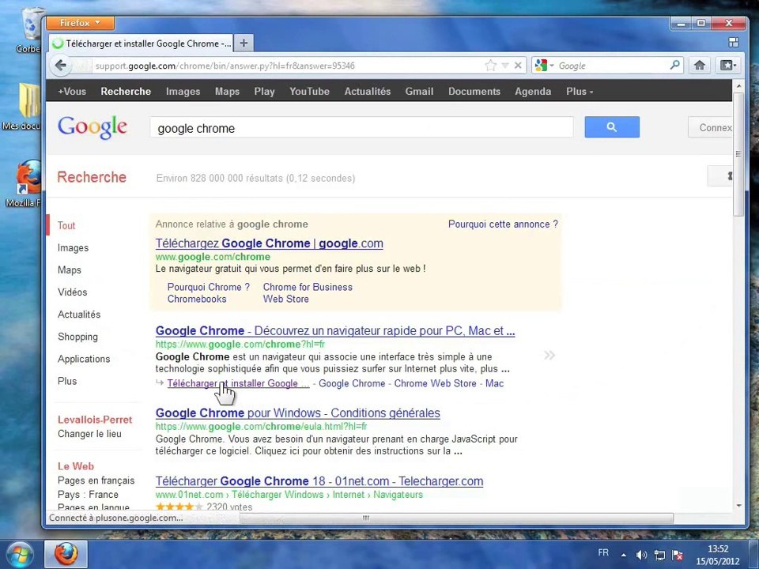Open the volume tray icon

tap(641, 555)
